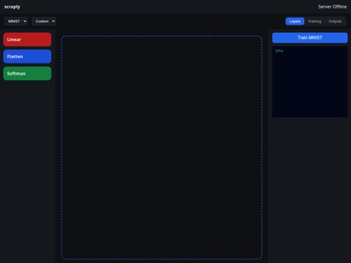Switch to the Outputs tab
This screenshot has width=351, height=263.
335,21
